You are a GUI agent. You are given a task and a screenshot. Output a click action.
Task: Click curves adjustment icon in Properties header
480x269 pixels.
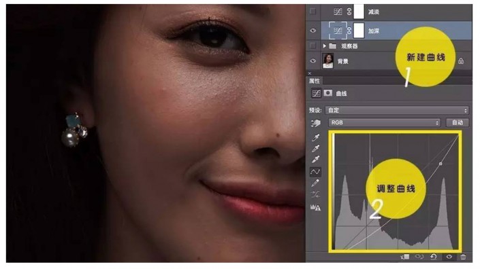pyautogui.click(x=316, y=93)
